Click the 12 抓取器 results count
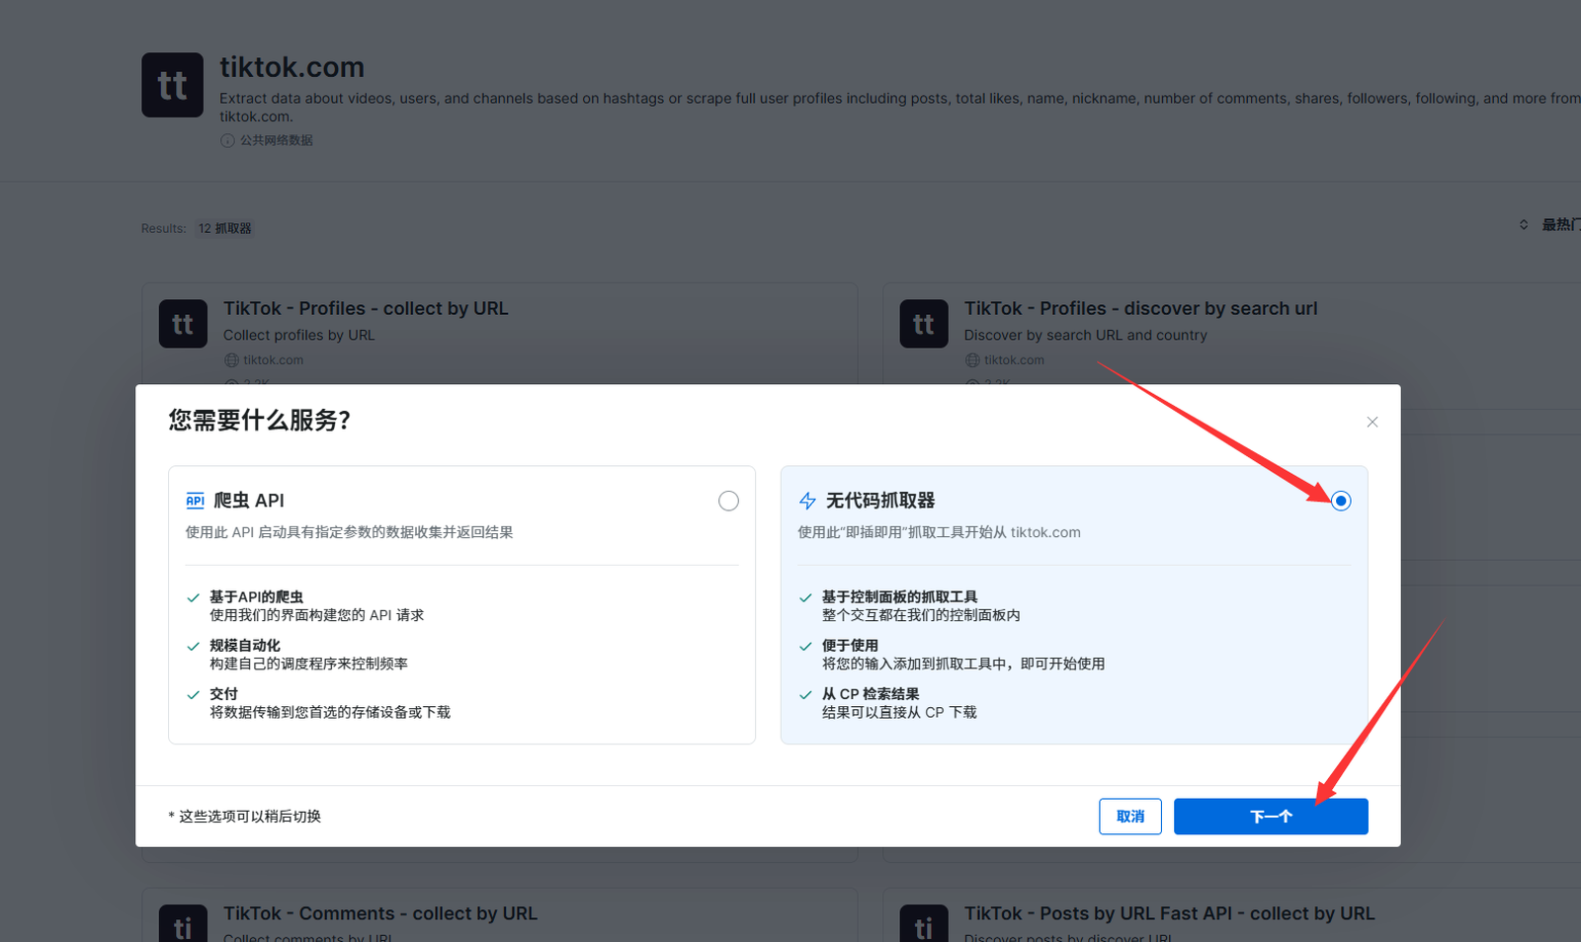The width and height of the screenshot is (1581, 942). point(224,228)
